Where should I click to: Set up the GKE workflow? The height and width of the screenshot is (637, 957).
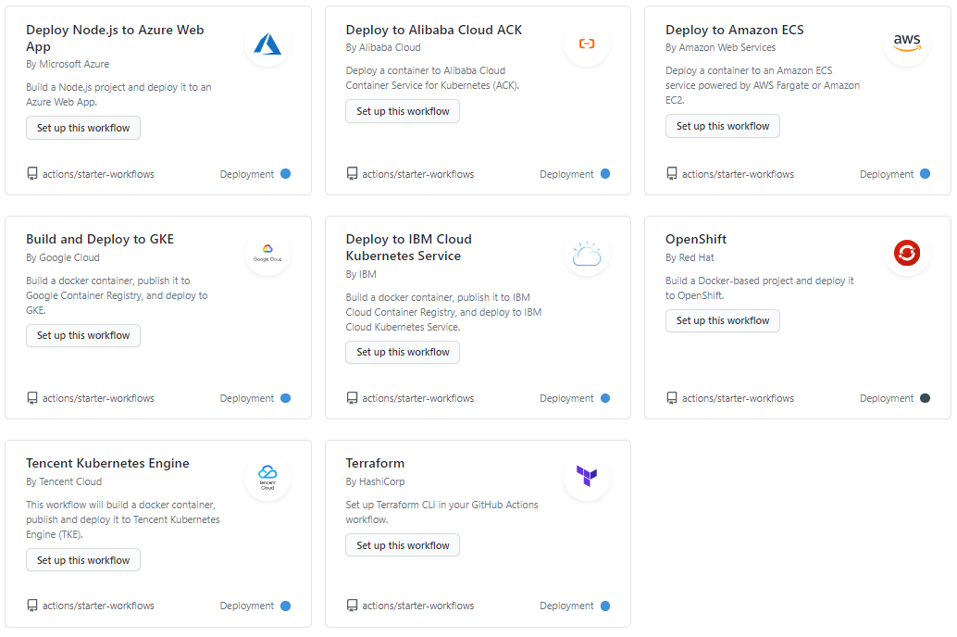click(83, 335)
